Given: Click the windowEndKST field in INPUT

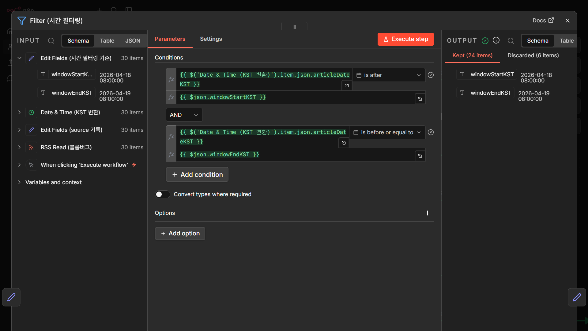Looking at the screenshot, I should (67, 93).
